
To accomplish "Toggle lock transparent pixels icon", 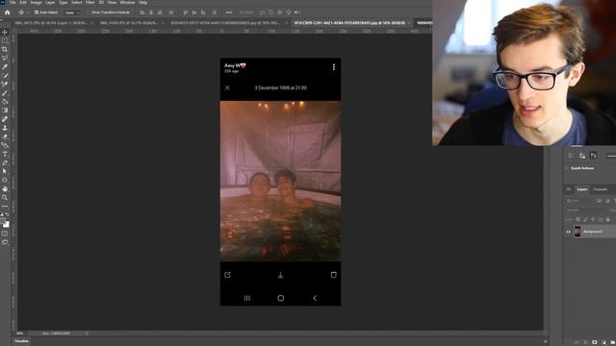I will [x=577, y=220].
